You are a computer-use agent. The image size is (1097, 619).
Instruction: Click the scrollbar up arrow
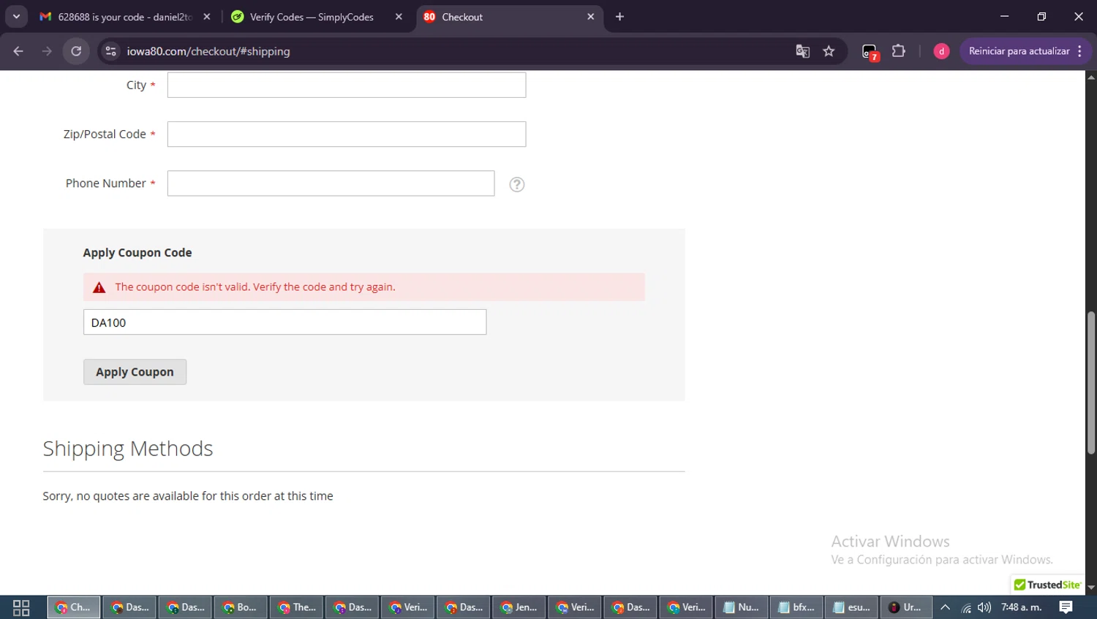tap(1091, 76)
